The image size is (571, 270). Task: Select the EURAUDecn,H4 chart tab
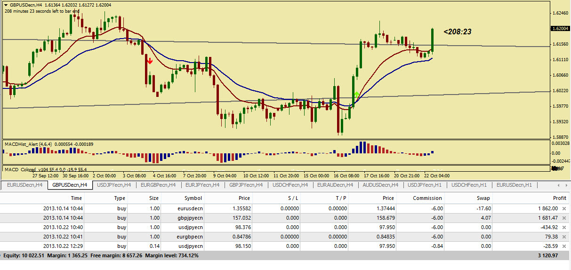[x=336, y=185]
